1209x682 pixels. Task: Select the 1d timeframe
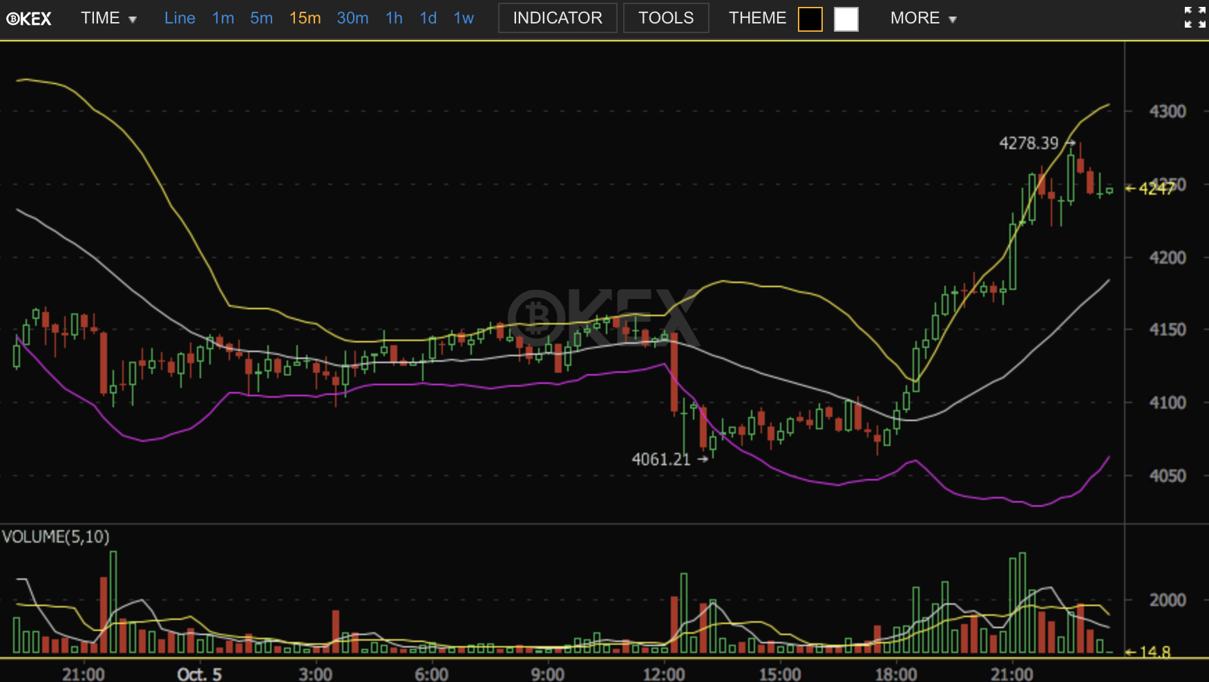pyautogui.click(x=428, y=19)
